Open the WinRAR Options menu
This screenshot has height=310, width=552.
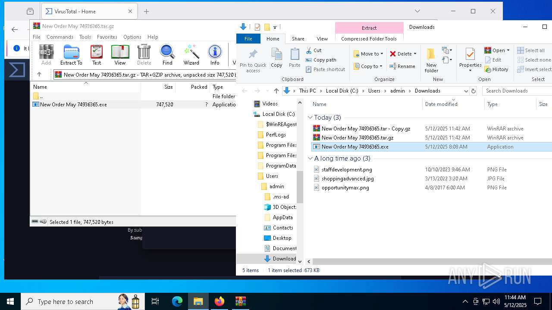click(132, 37)
